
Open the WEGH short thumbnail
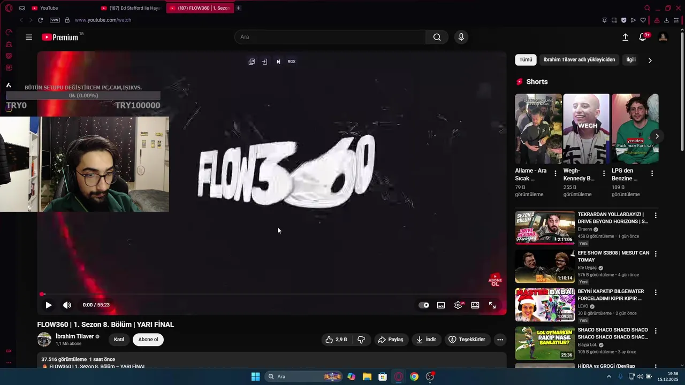coord(586,129)
